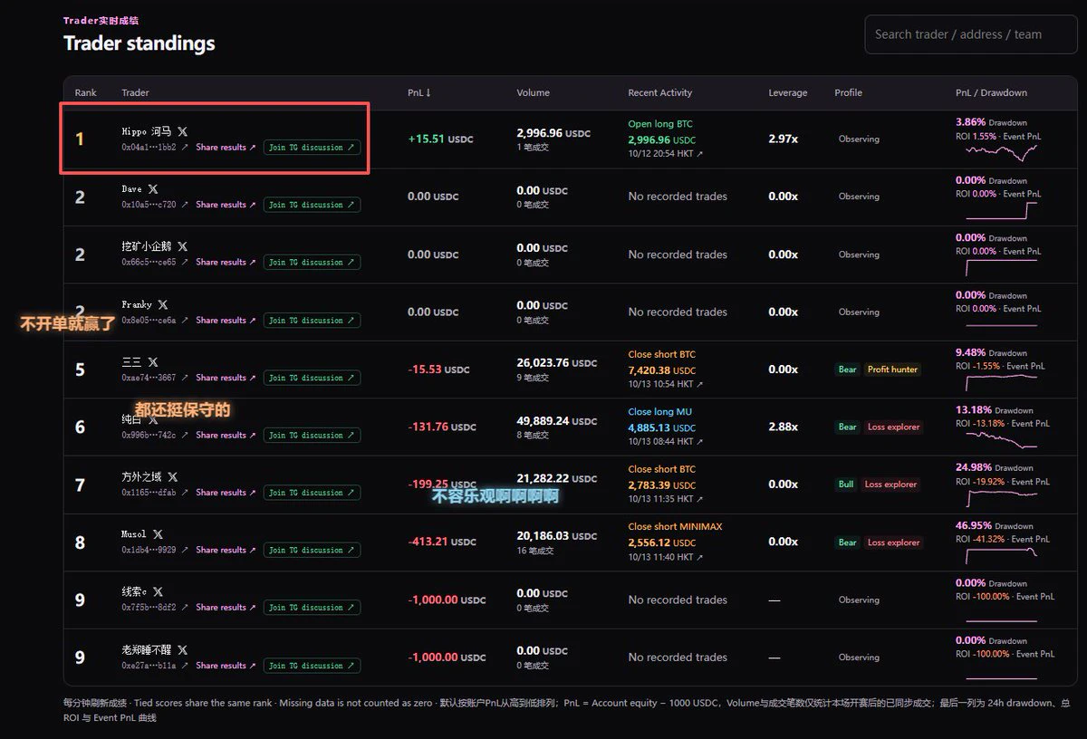Focus the Search trader / address / team field

click(x=971, y=34)
